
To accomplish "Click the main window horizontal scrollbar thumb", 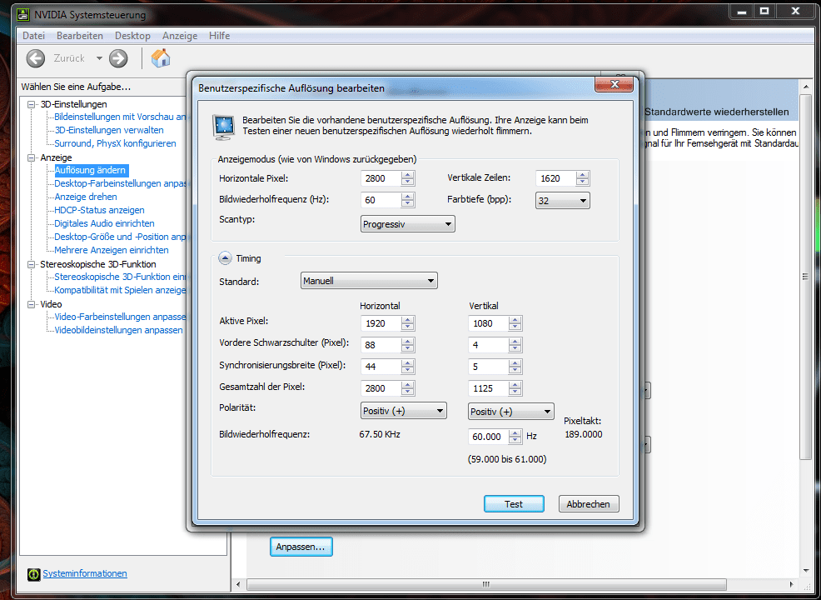I will [486, 584].
